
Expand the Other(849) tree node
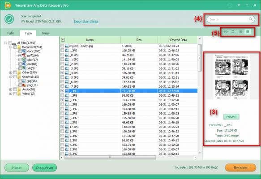(11, 72)
